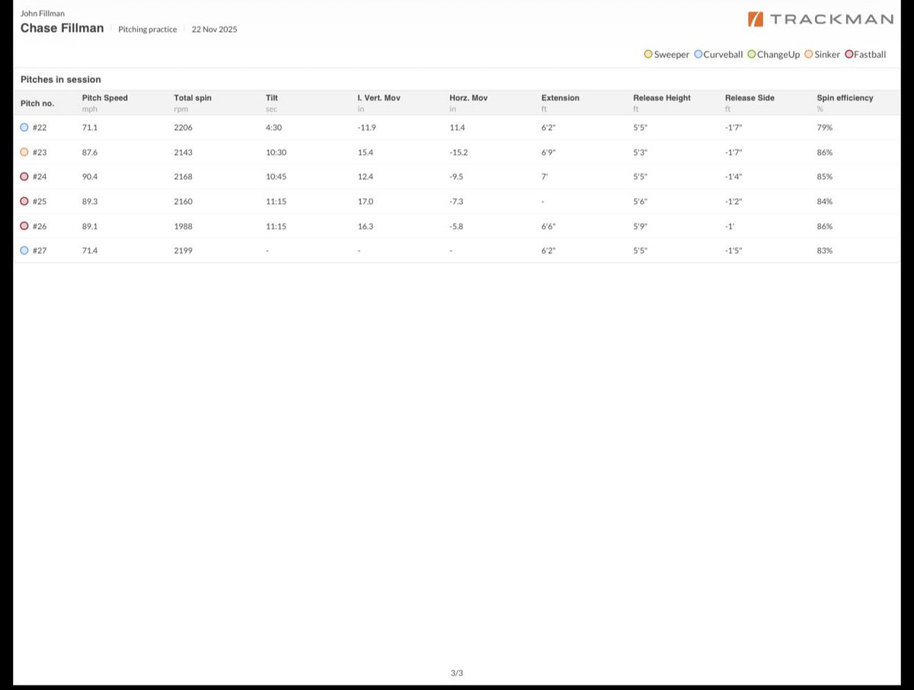Select the 2206 total spin value
Image resolution: width=914 pixels, height=690 pixels.
[183, 128]
